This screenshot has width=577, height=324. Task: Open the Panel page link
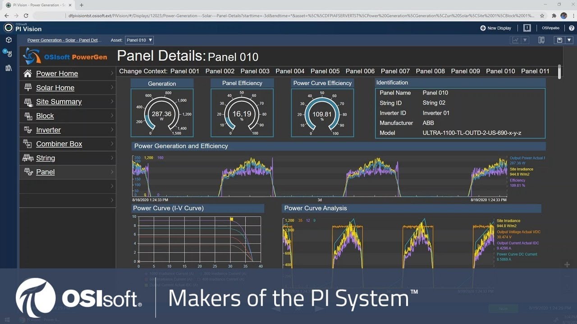(x=45, y=172)
